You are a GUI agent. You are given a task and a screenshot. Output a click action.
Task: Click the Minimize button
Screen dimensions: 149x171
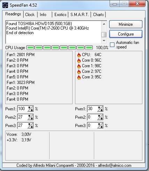pos(126,24)
